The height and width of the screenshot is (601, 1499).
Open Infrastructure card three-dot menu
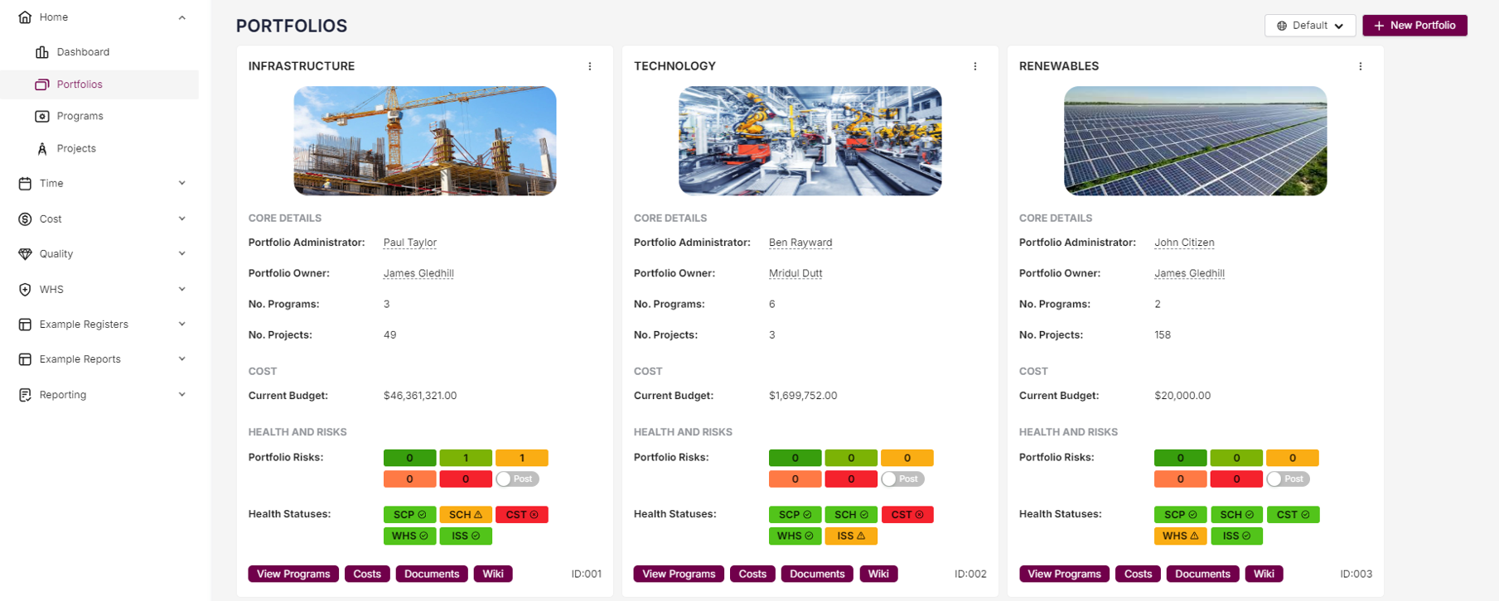click(x=590, y=66)
